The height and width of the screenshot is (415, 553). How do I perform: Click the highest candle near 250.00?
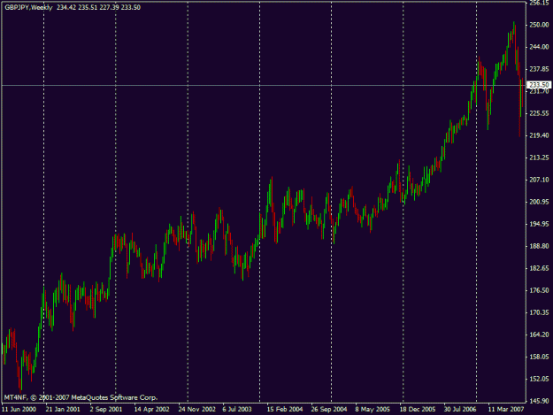tap(514, 28)
